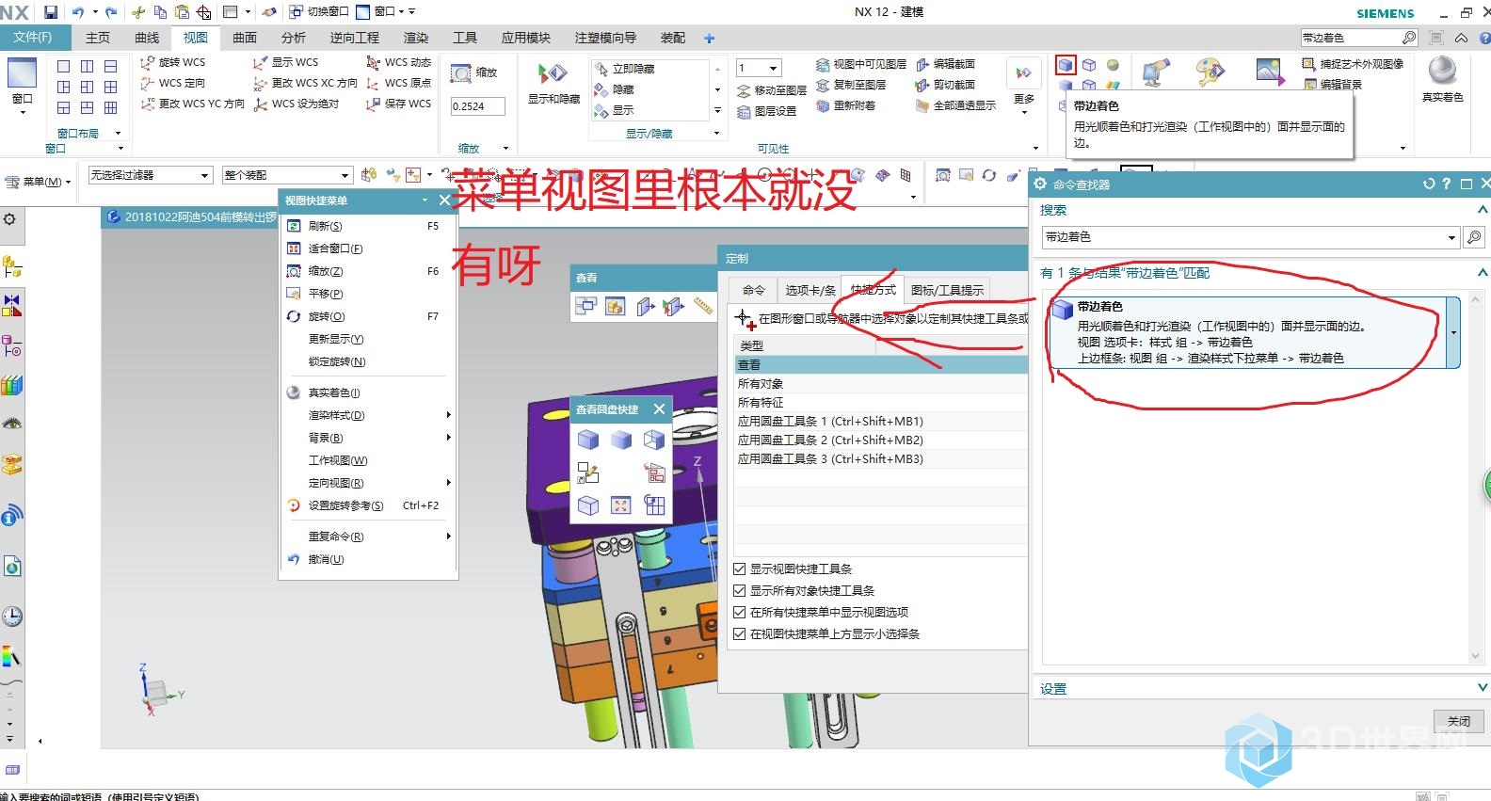The height and width of the screenshot is (801, 1491).
Task: Select 所有特征 row in 定制 type list
Action: click(x=880, y=402)
